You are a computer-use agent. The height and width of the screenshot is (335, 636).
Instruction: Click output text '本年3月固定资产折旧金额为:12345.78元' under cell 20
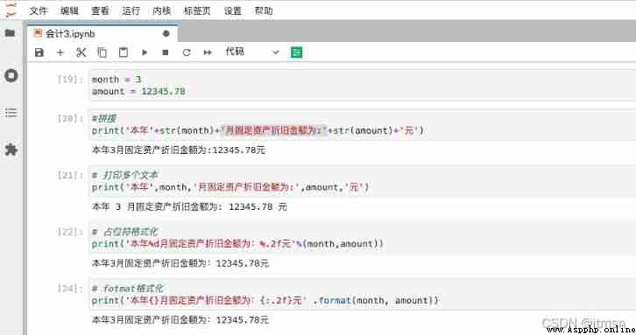(179, 150)
